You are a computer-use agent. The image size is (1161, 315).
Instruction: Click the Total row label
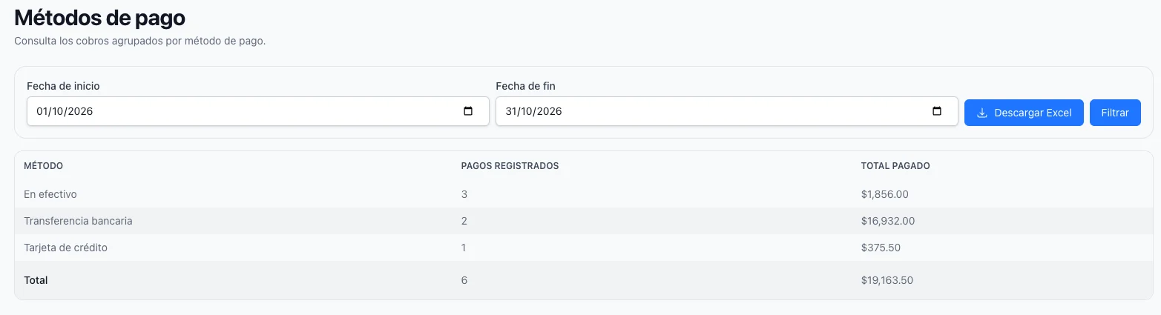click(36, 280)
